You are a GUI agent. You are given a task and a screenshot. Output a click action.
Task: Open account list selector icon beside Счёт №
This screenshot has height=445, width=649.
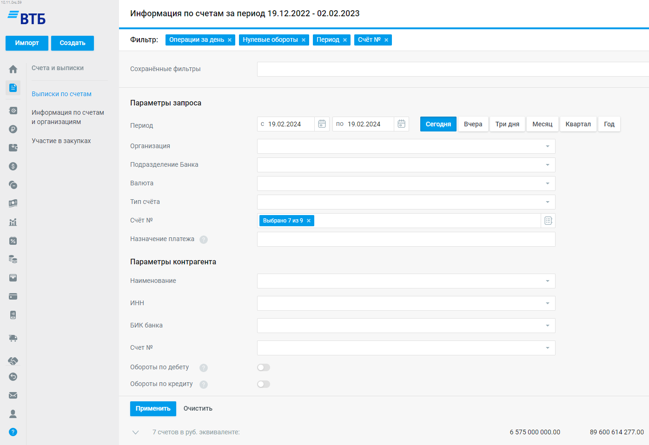coord(548,221)
